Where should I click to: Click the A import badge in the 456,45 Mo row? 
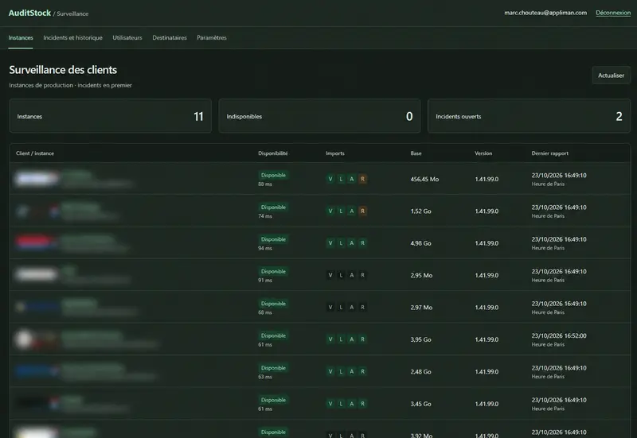(x=352, y=179)
